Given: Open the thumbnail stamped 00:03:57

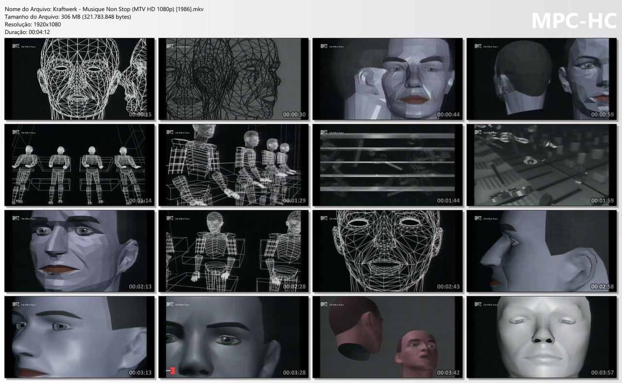Looking at the screenshot, I should pyautogui.click(x=542, y=337).
